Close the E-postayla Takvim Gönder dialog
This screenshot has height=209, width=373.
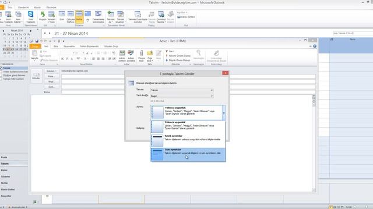[226, 73]
